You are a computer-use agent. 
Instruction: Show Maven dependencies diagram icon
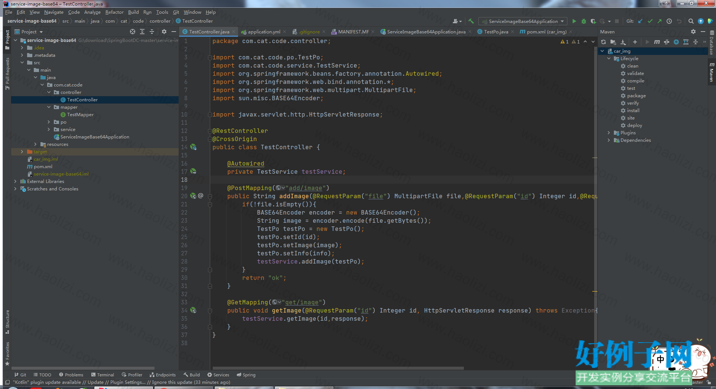[686, 42]
